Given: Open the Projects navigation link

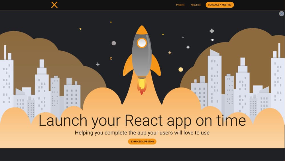Looking at the screenshot, I should pyautogui.click(x=180, y=5).
